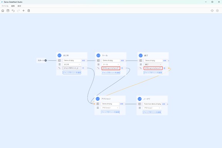Click the circular icon at toolbar's far right
Screen dimensions: 222x148
click(217, 11)
